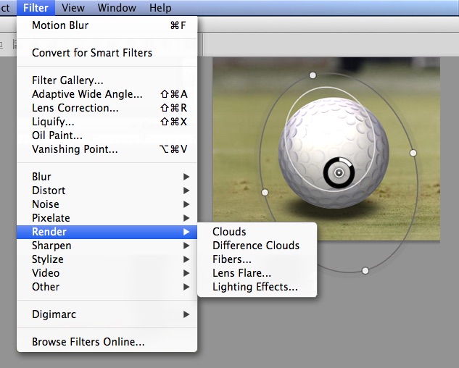Select Lens Flare from Render submenu
The width and height of the screenshot is (459, 368).
pos(241,273)
